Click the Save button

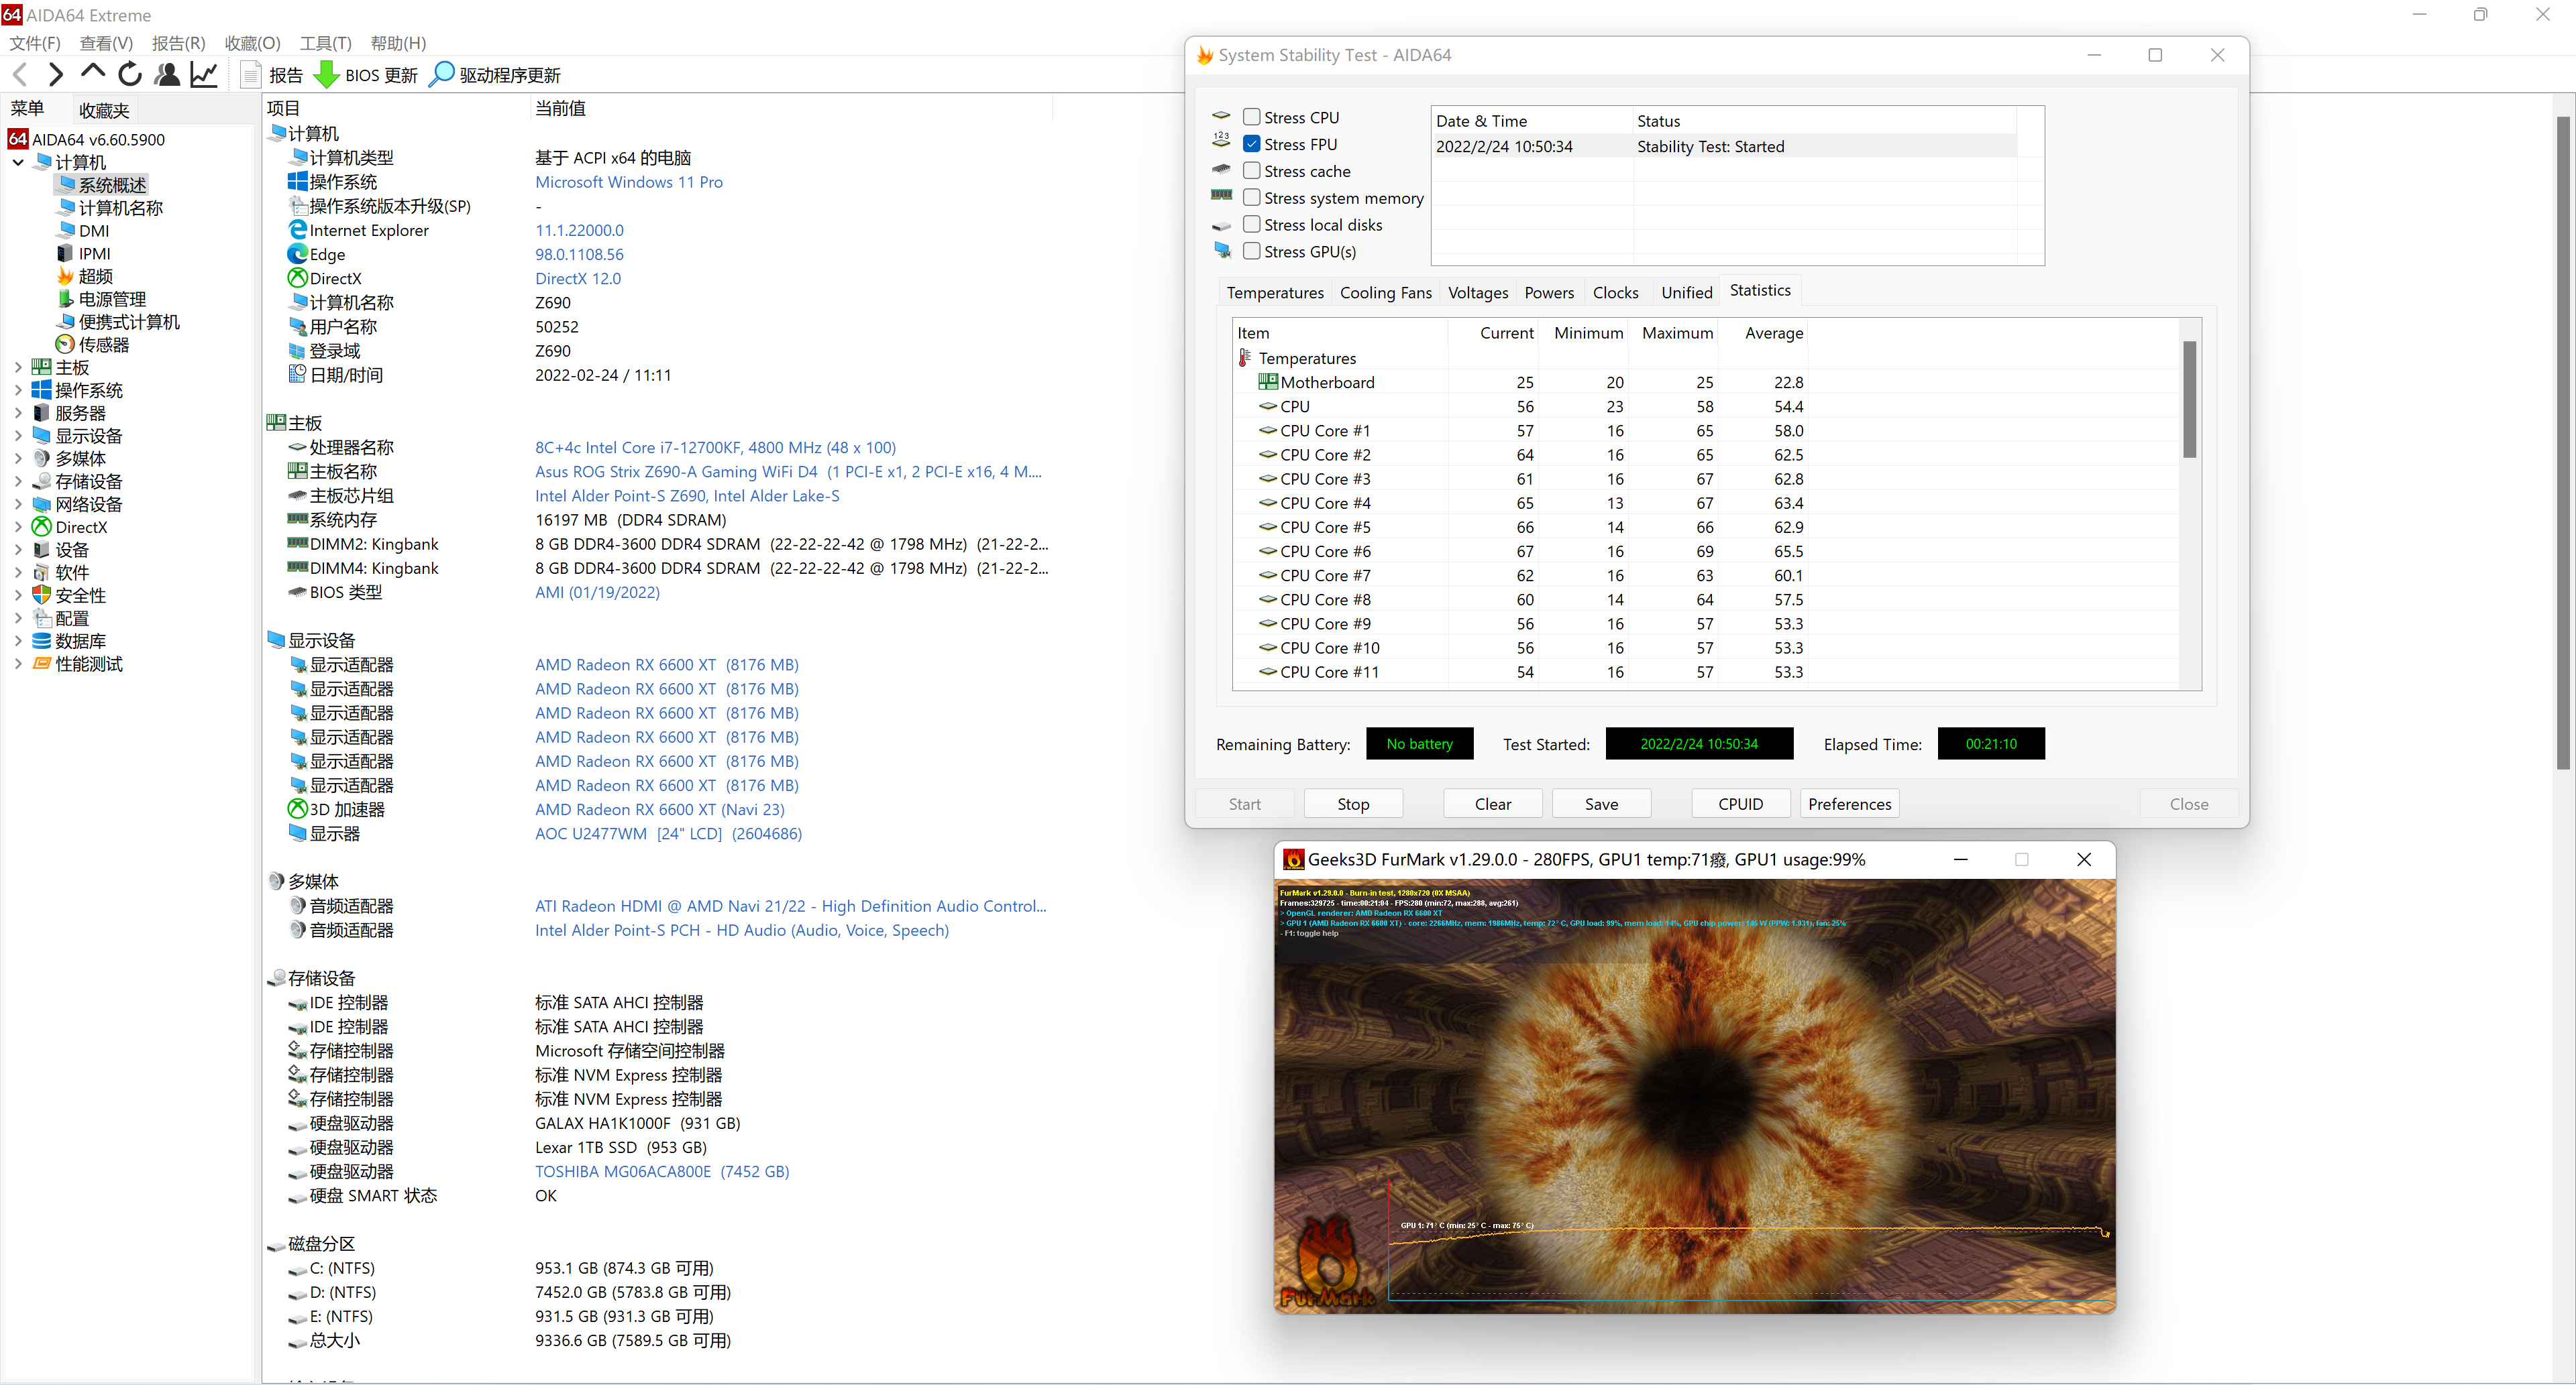point(1601,803)
